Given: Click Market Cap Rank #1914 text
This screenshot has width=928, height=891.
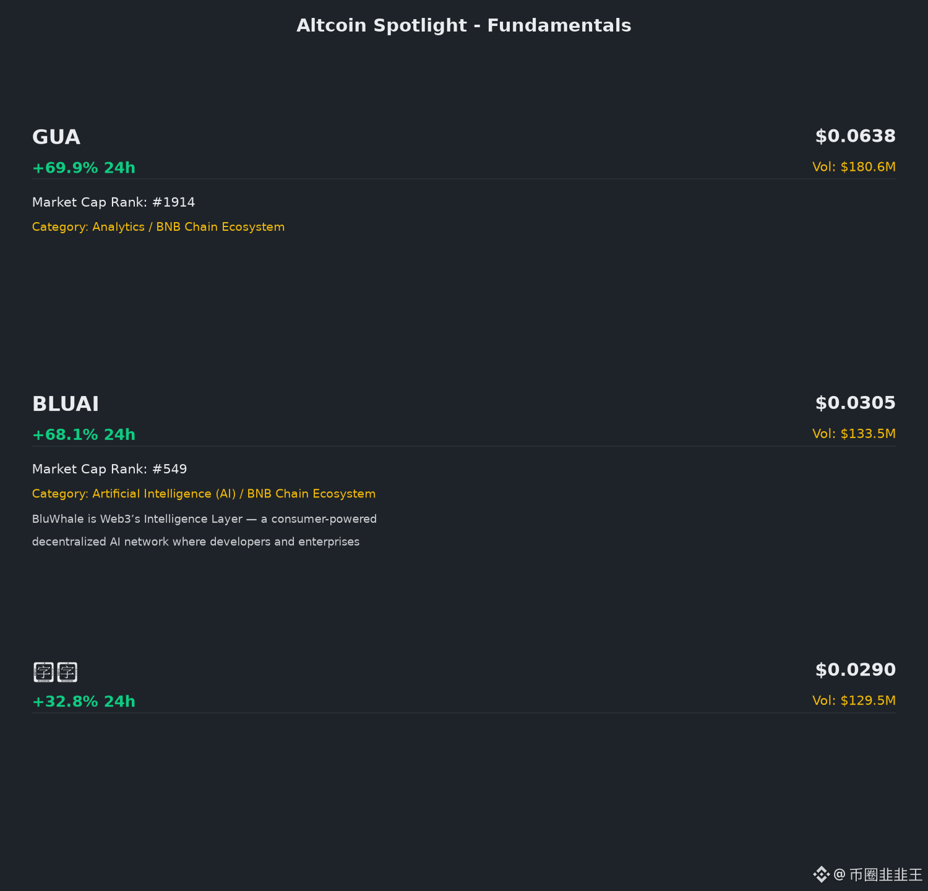Looking at the screenshot, I should point(113,202).
